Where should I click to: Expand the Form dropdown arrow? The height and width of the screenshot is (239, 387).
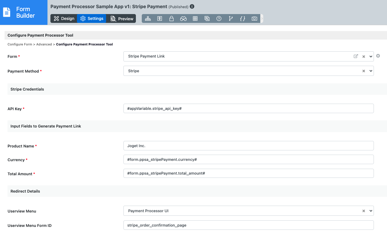pos(371,56)
